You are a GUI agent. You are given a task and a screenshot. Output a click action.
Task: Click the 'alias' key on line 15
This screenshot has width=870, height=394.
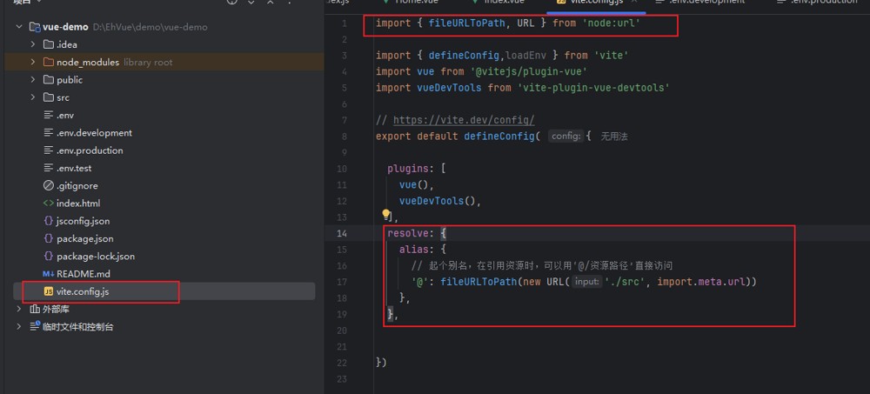pyautogui.click(x=413, y=250)
